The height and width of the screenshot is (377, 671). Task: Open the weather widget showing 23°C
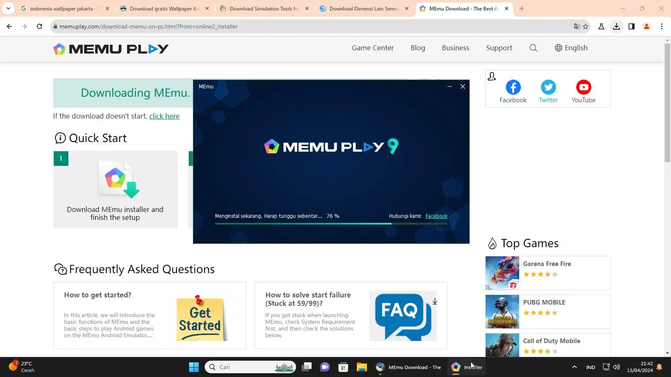pos(22,367)
